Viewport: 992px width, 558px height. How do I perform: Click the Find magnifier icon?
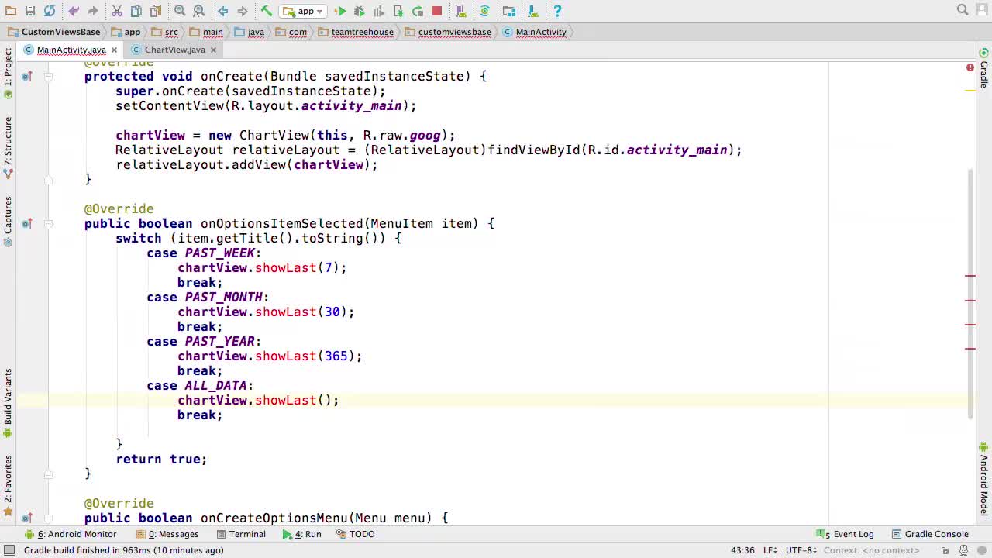click(180, 11)
